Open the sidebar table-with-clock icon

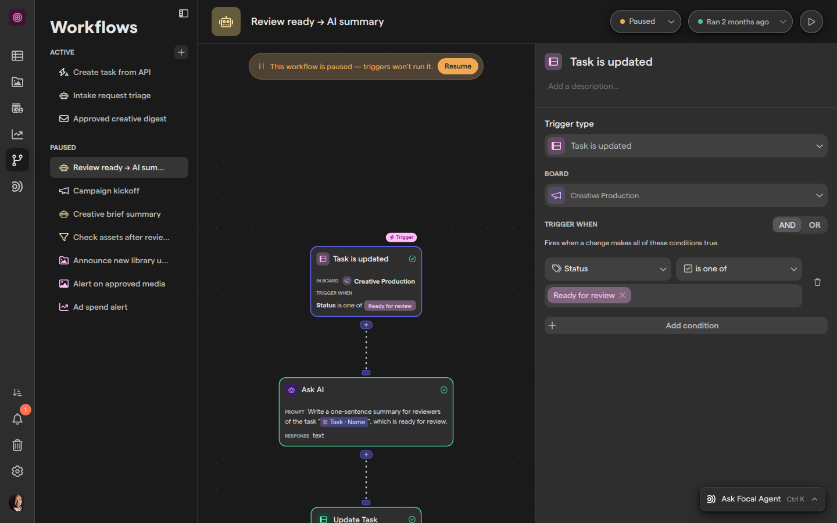tap(17, 108)
